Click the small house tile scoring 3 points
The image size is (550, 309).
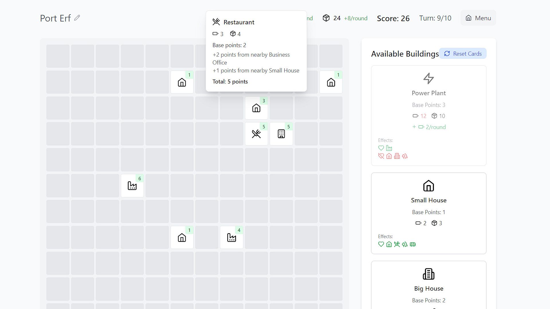[x=256, y=108]
